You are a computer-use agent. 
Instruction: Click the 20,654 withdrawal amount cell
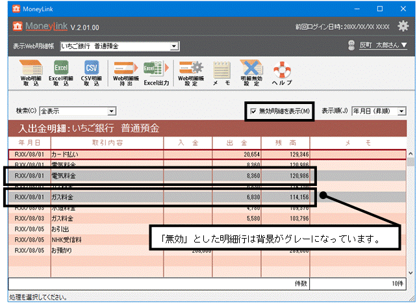tap(236, 155)
